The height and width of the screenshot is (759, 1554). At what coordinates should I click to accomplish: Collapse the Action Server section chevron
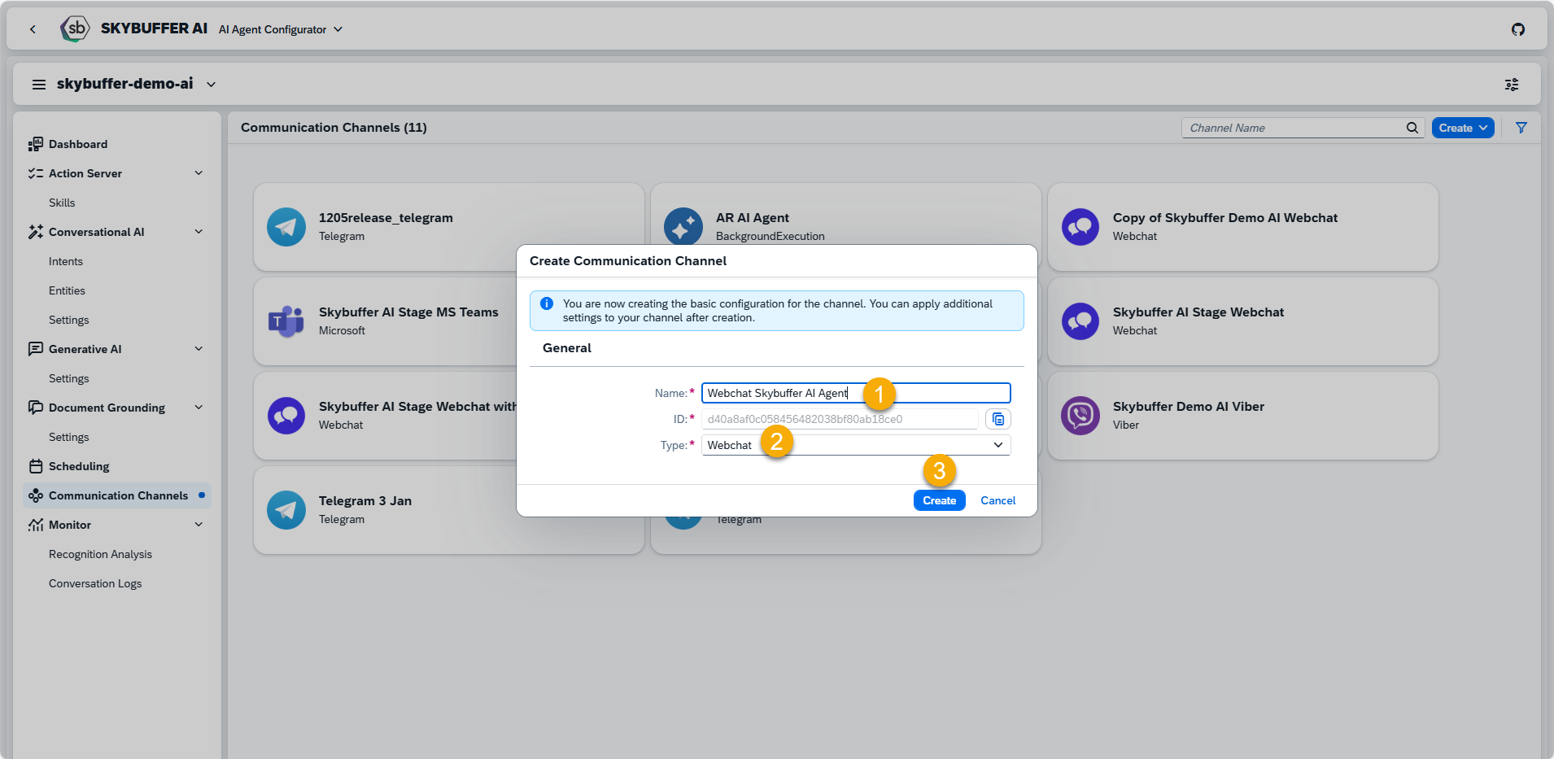coord(199,173)
